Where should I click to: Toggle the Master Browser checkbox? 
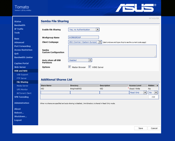pyautogui.click(x=70, y=67)
